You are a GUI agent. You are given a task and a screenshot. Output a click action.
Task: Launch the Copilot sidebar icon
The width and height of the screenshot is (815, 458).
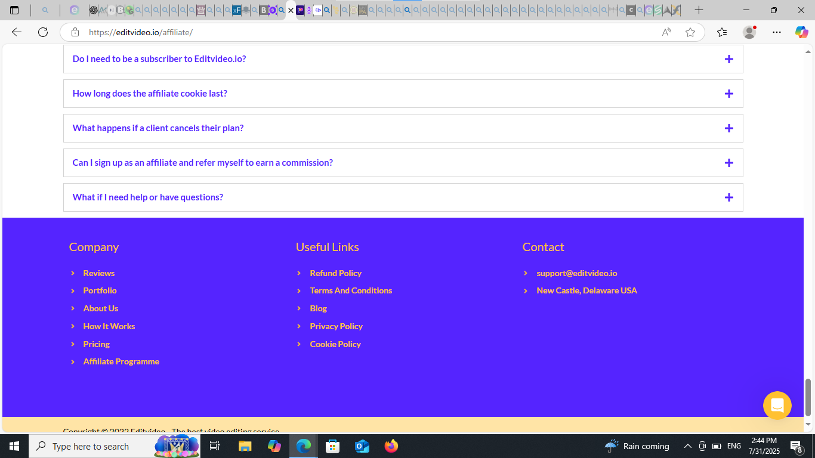click(801, 32)
